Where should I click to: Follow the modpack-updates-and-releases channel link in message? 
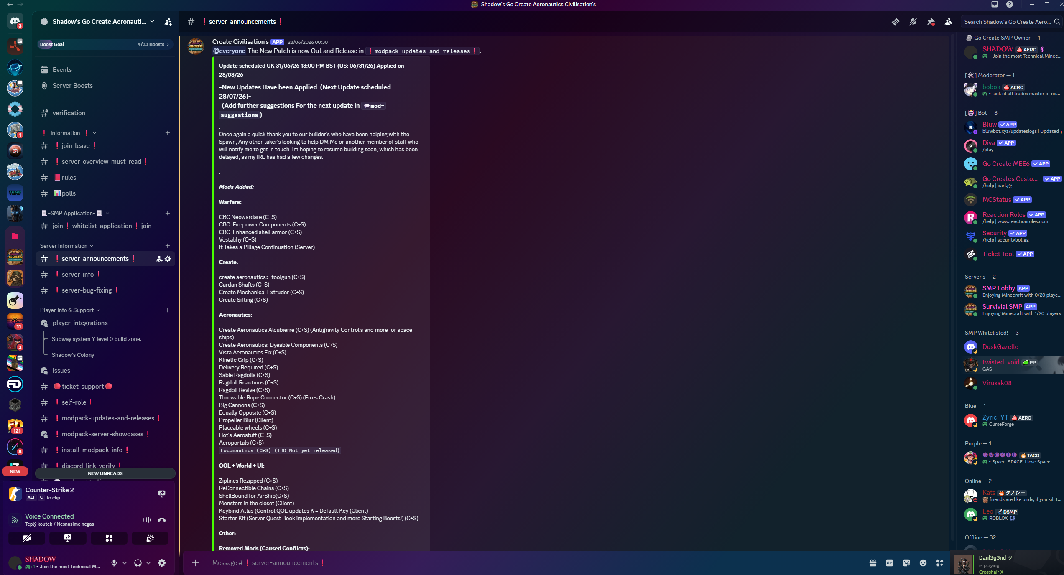422,51
